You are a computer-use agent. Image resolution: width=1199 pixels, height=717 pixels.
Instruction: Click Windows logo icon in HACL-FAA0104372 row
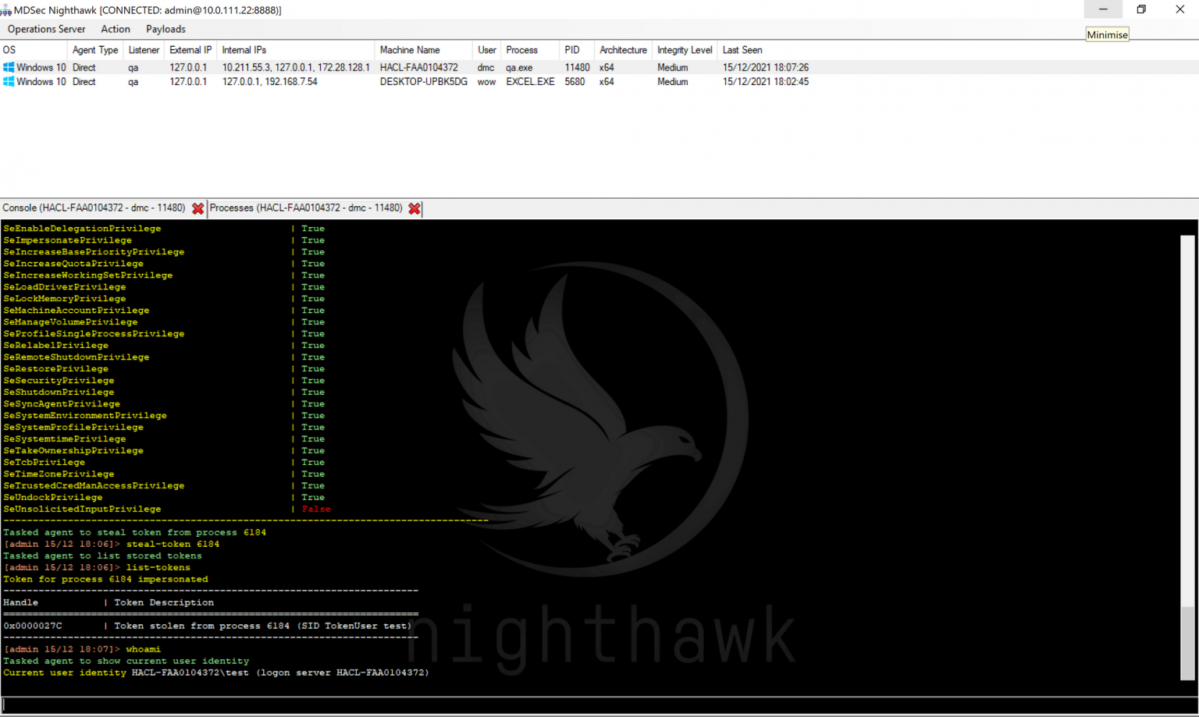(9, 68)
